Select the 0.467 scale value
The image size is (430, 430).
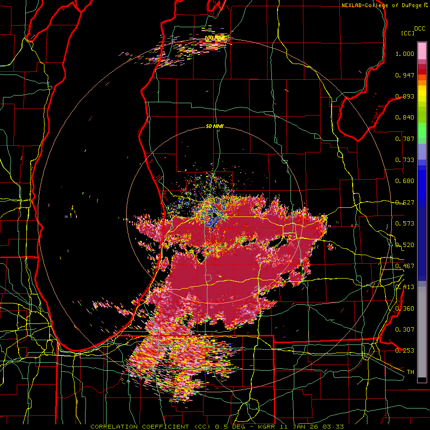coord(405,266)
